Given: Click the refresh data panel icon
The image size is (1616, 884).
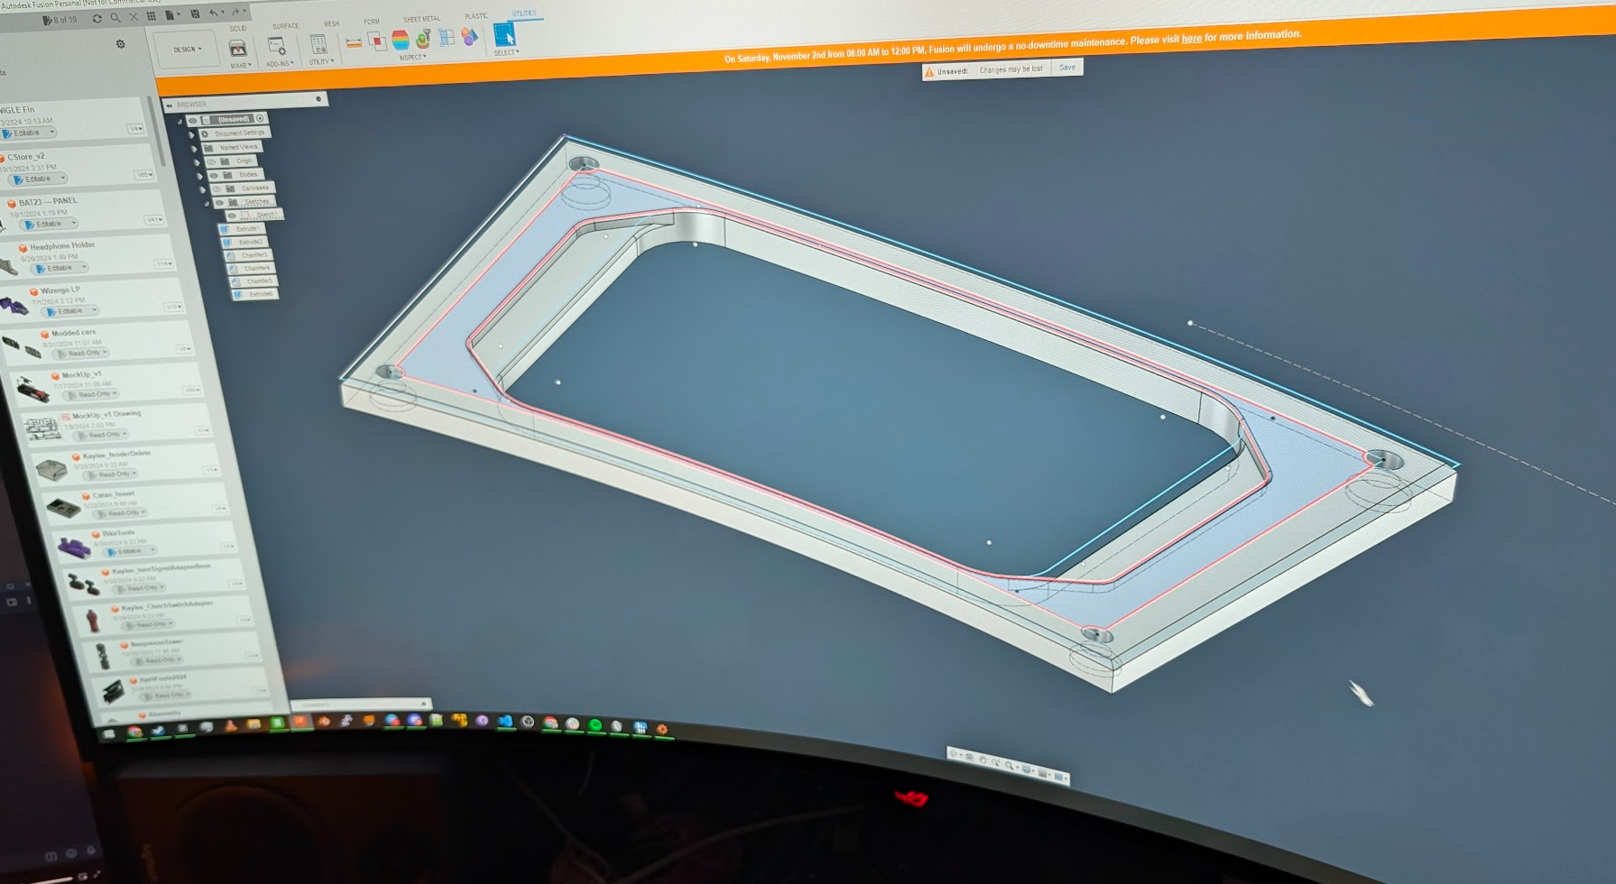Looking at the screenshot, I should (x=97, y=18).
